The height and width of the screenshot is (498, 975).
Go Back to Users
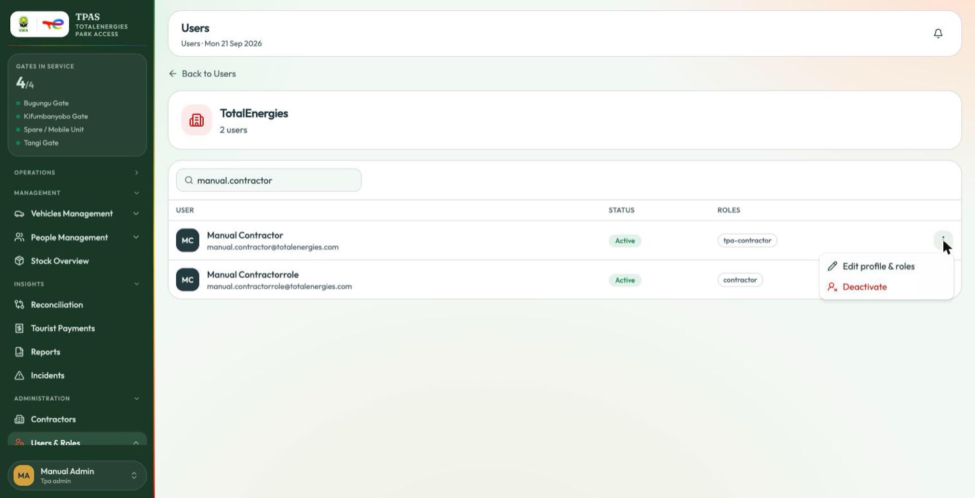coord(202,73)
